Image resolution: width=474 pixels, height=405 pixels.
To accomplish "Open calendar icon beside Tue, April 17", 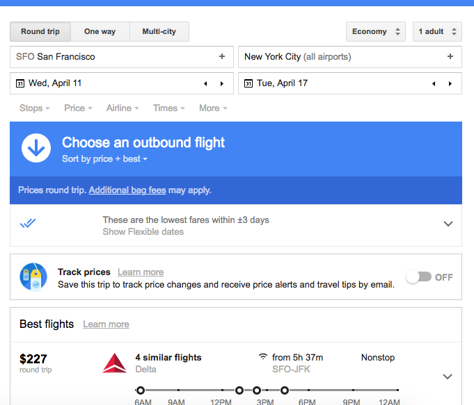I will (x=248, y=83).
